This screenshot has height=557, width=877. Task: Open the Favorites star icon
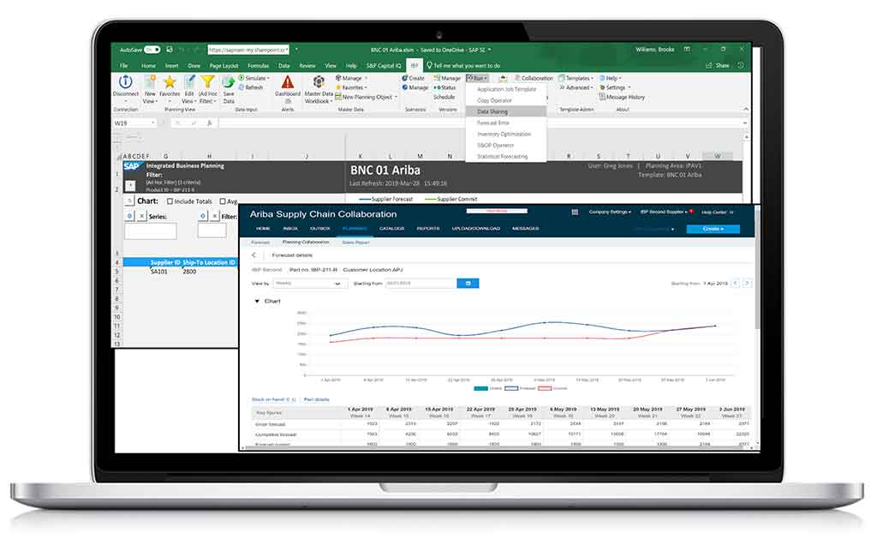point(170,82)
